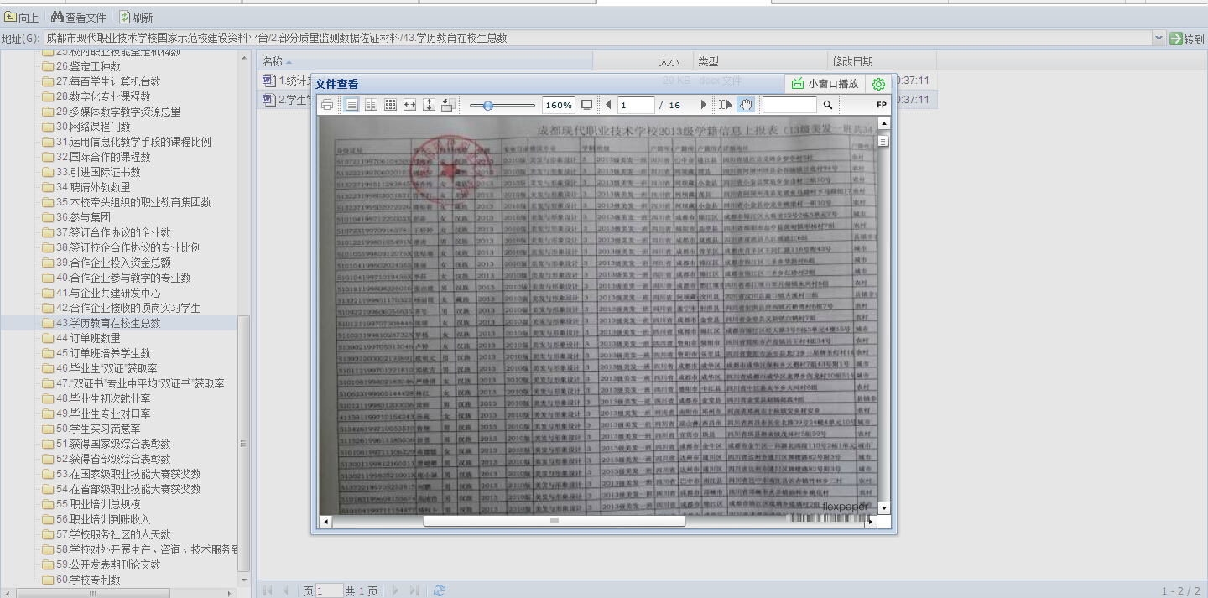Click the rotate page icon
Screen dimensions: 1208x598
coord(448,105)
